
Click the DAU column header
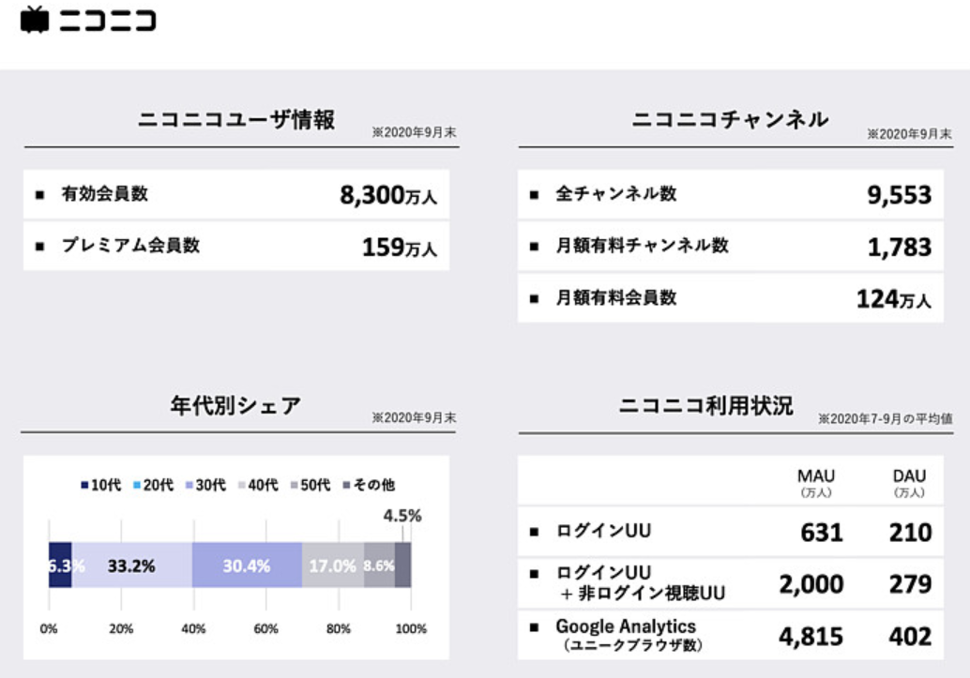[909, 476]
